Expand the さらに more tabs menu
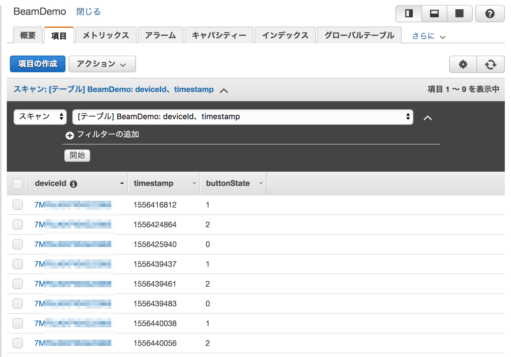 point(428,36)
